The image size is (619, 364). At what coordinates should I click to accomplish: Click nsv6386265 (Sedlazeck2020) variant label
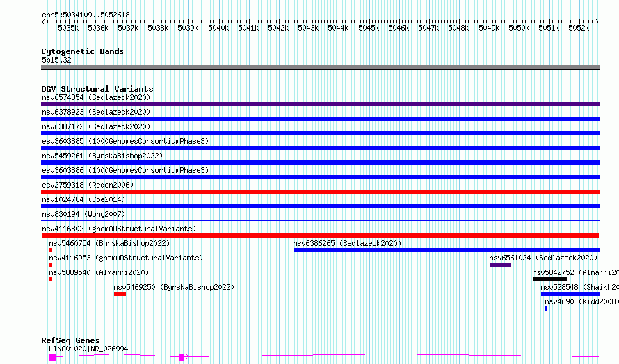point(347,243)
